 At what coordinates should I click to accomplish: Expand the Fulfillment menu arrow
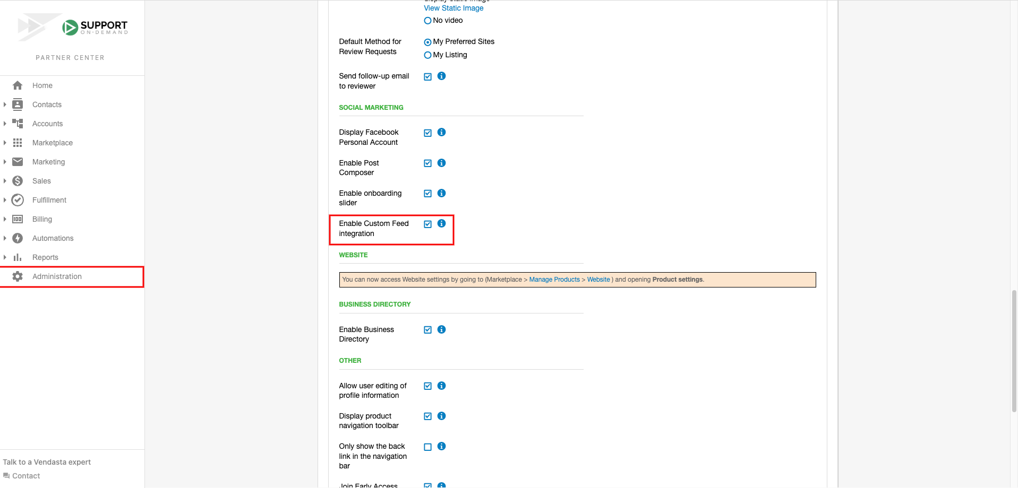click(x=5, y=200)
